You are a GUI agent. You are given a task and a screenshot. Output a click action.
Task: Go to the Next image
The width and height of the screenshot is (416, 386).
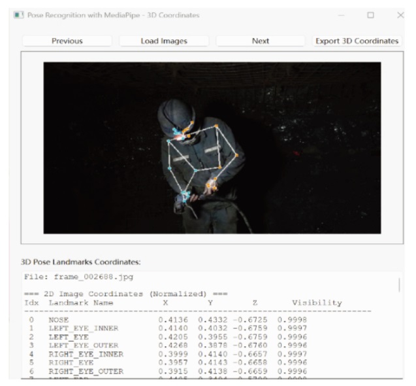pos(261,41)
